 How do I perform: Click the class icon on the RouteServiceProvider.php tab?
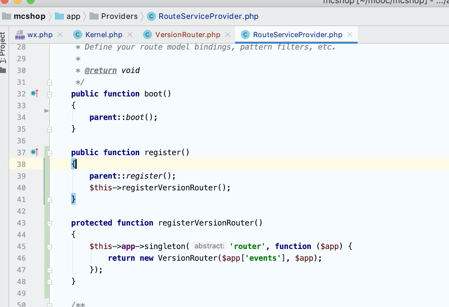coord(245,35)
